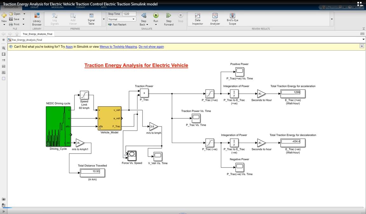Switch to the Modeling ribbon tab
366x214 pixels.
(x=58, y=7)
